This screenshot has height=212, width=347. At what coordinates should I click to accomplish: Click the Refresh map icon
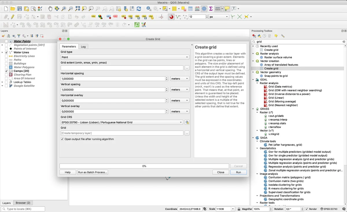(x=139, y=9)
